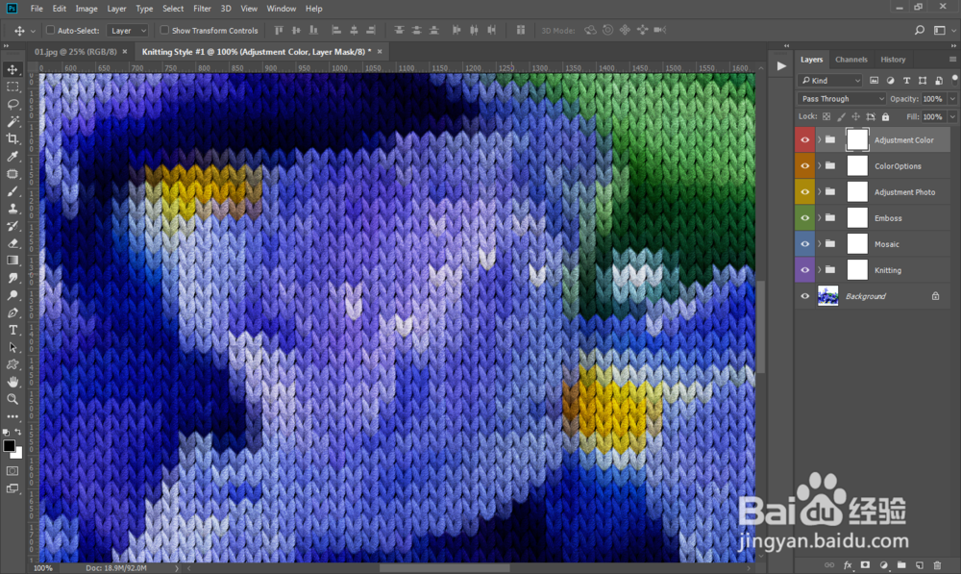Select the Horizontal Type tool
The width and height of the screenshot is (961, 574).
12,328
